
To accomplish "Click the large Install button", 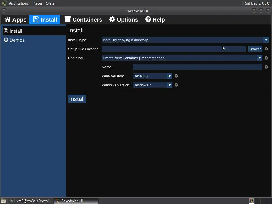I will pyautogui.click(x=77, y=99).
